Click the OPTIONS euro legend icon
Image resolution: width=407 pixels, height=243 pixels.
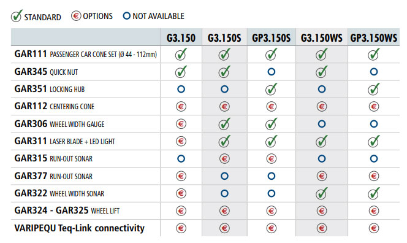click(76, 16)
